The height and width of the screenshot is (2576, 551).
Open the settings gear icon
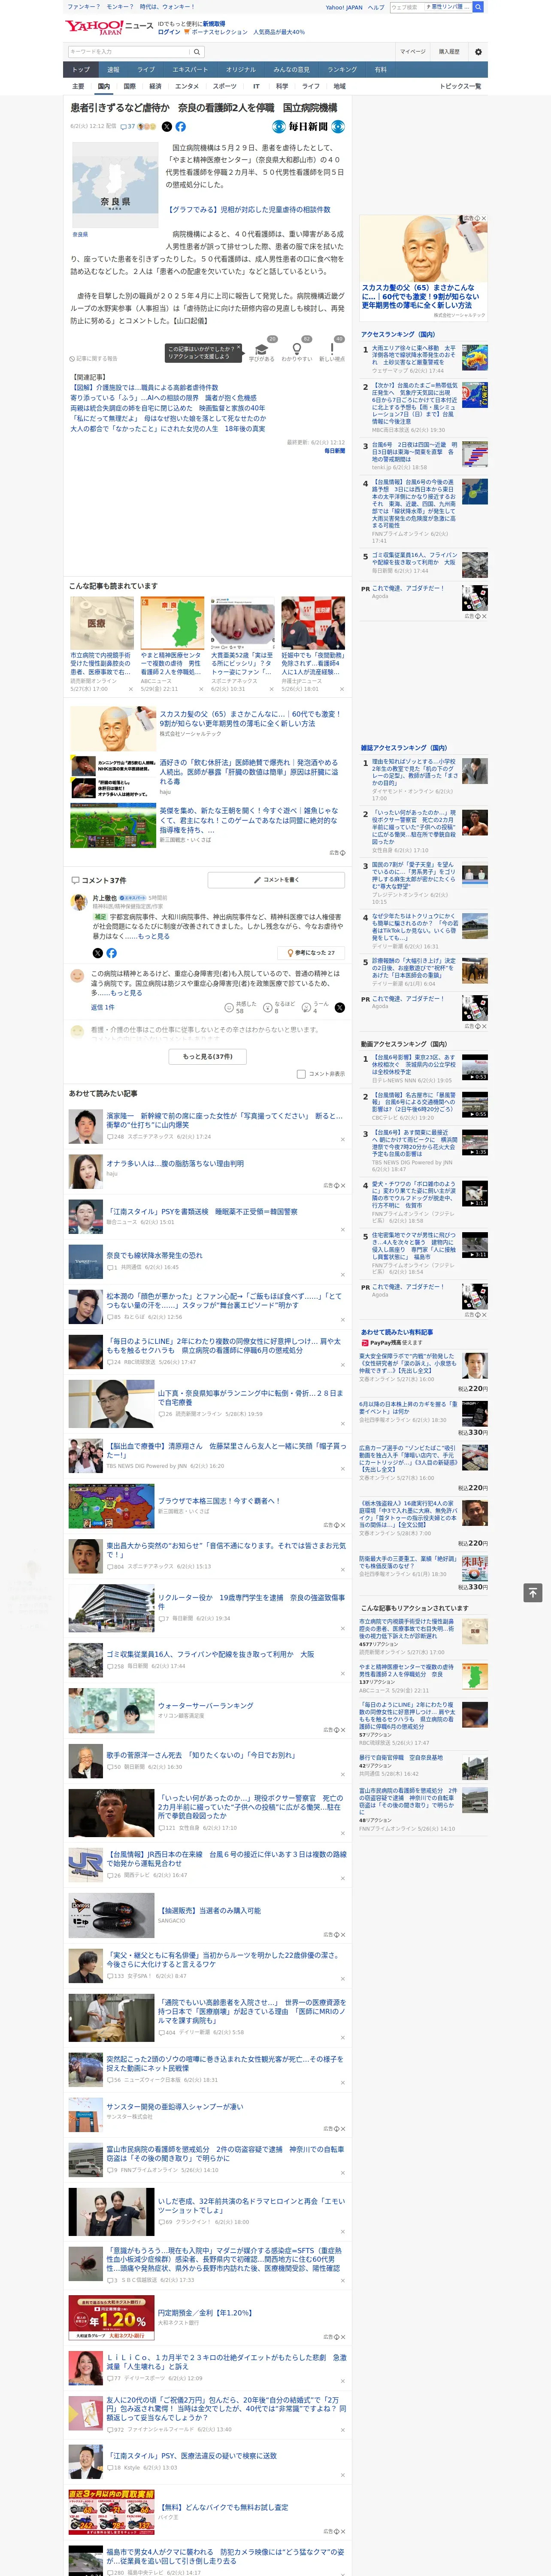pos(478,52)
